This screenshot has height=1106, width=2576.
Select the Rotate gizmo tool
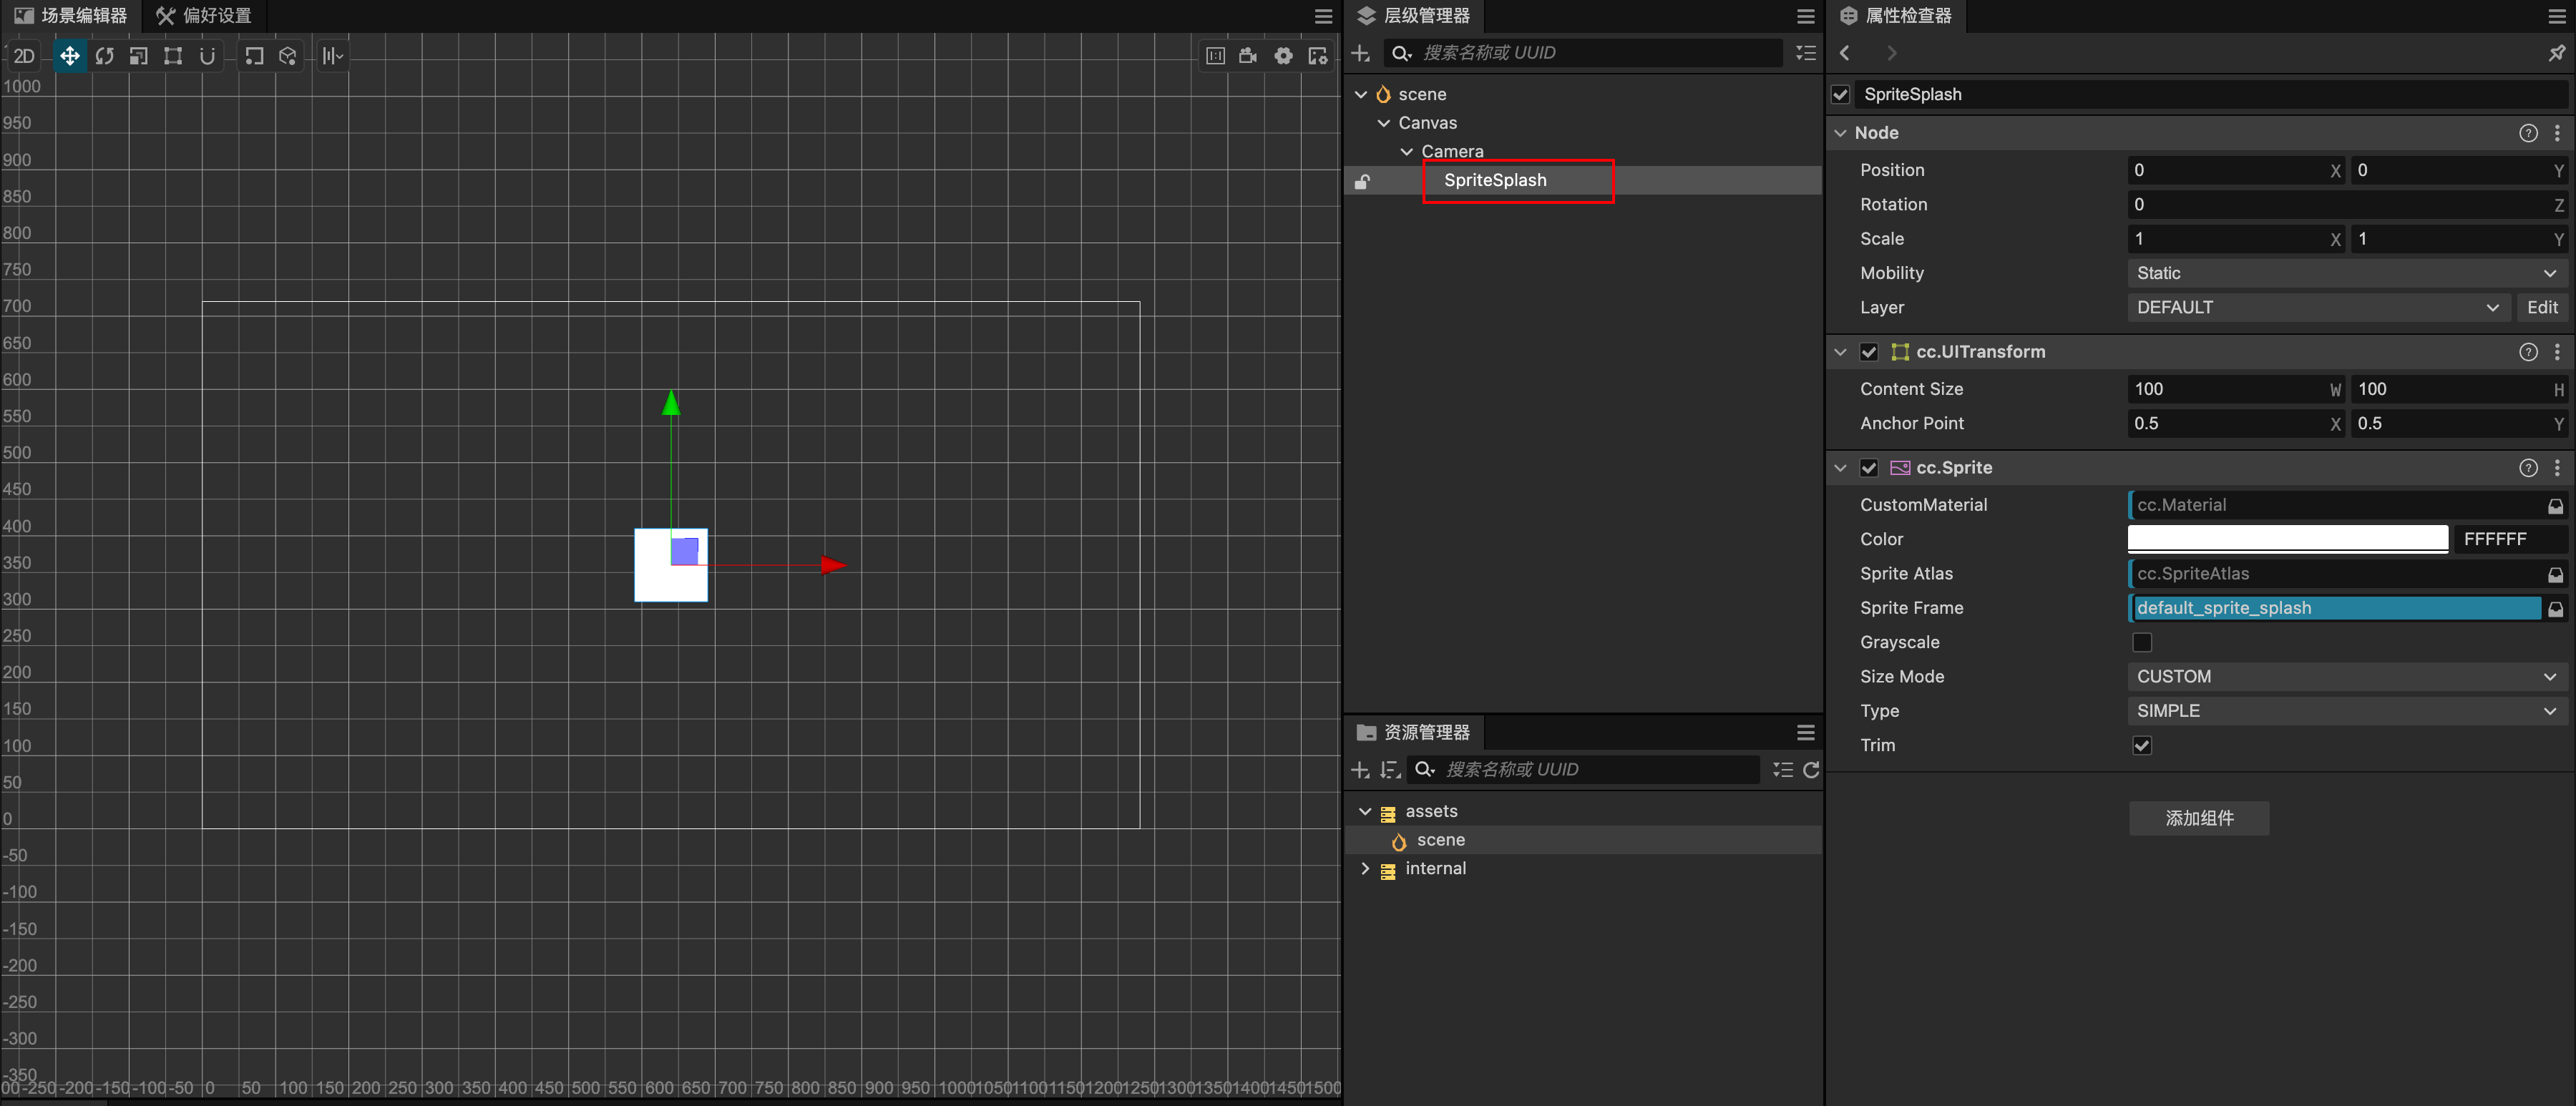104,56
